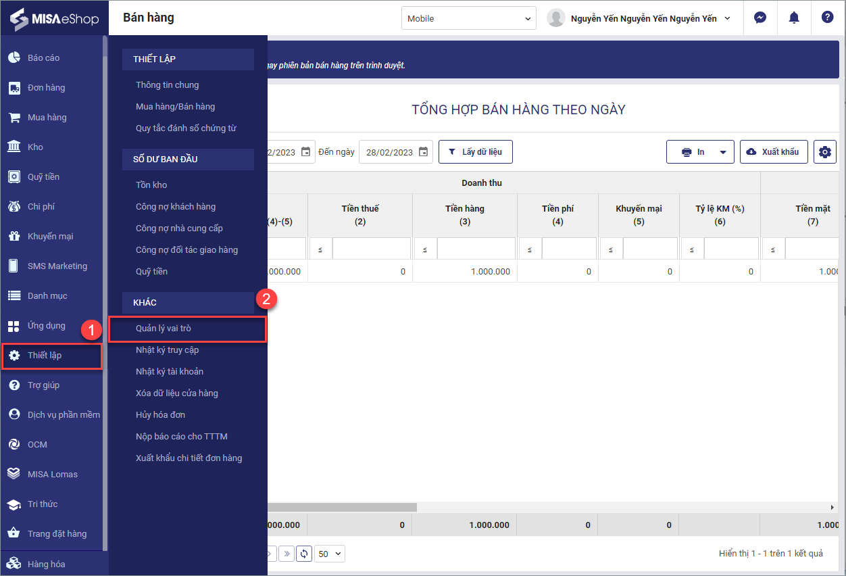The height and width of the screenshot is (576, 846).
Task: Go to last page arrow icon
Action: (x=287, y=554)
